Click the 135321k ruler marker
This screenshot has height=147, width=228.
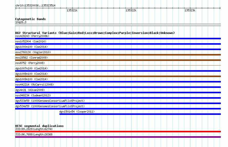[72, 10]
